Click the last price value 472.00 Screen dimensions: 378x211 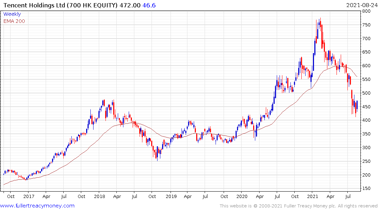[x=130, y=5]
